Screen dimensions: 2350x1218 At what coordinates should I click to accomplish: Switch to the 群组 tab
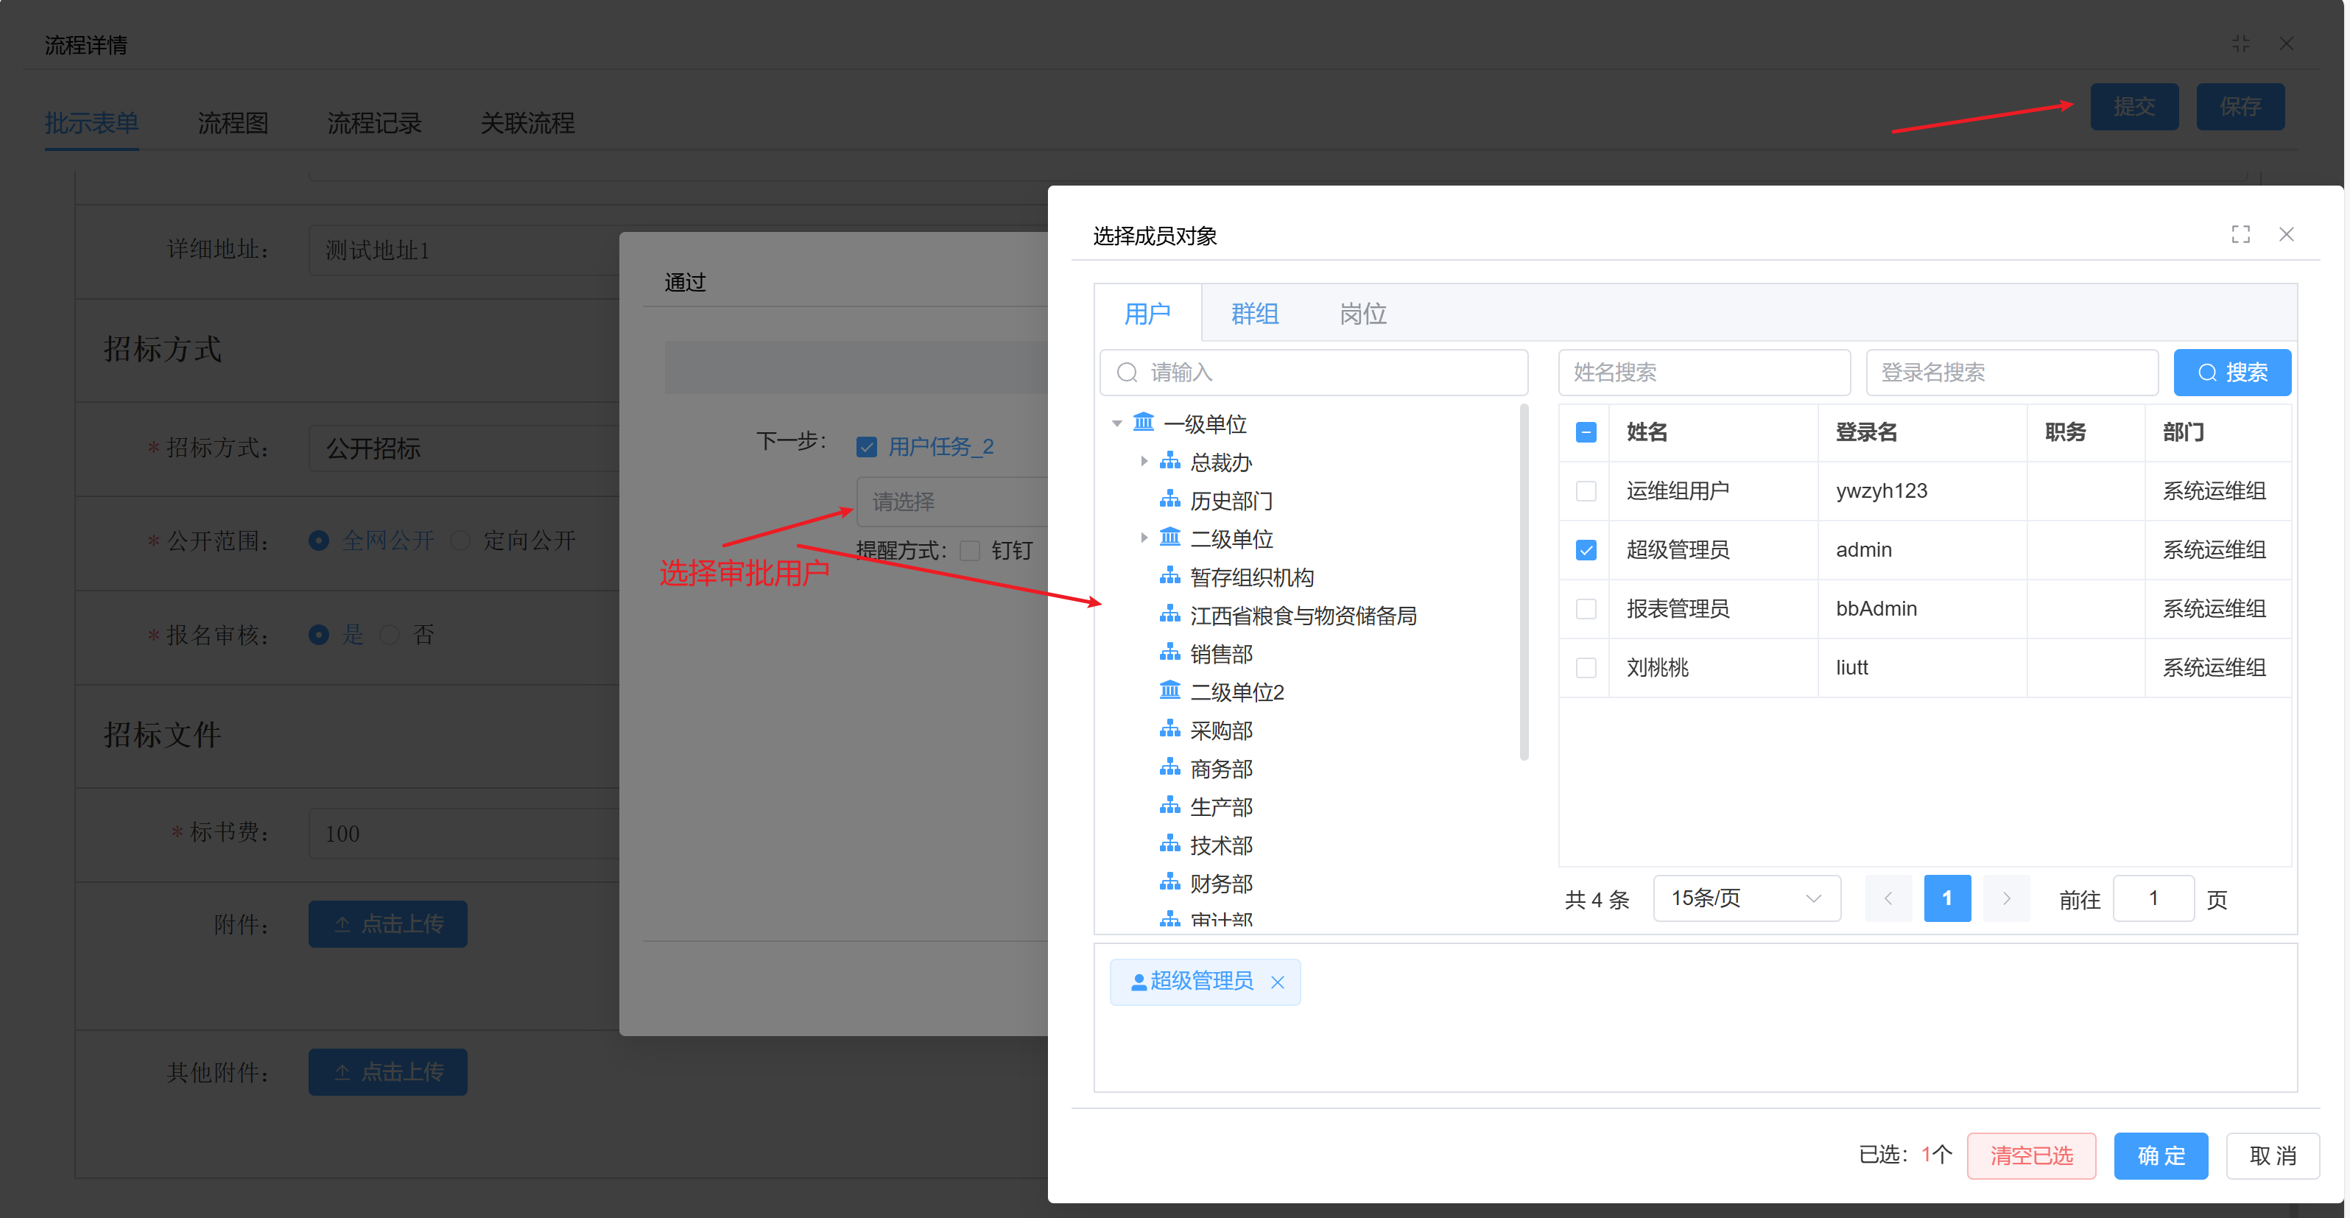[x=1256, y=314]
